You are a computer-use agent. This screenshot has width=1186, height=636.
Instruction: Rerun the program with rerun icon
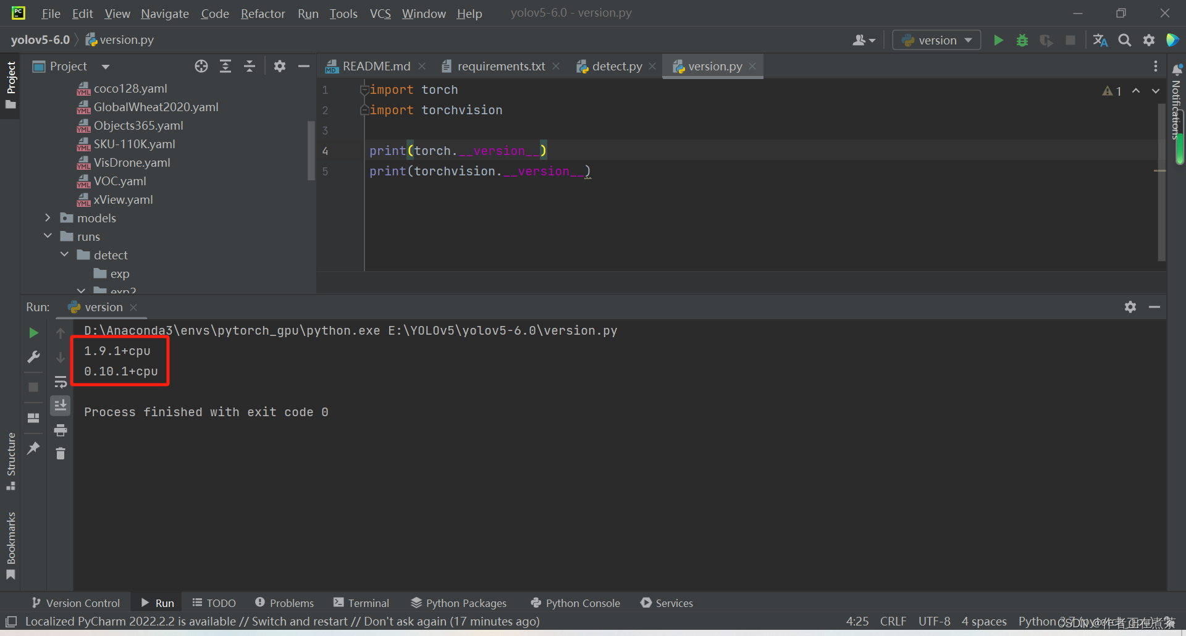tap(33, 333)
